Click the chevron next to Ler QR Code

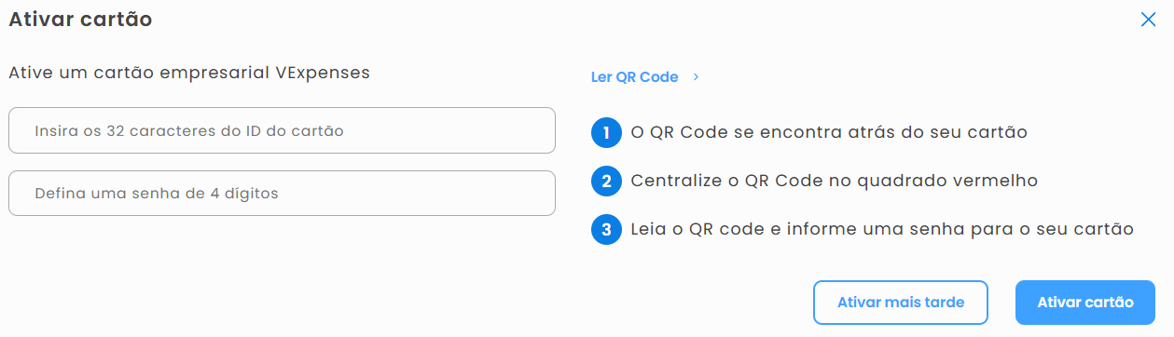click(696, 77)
